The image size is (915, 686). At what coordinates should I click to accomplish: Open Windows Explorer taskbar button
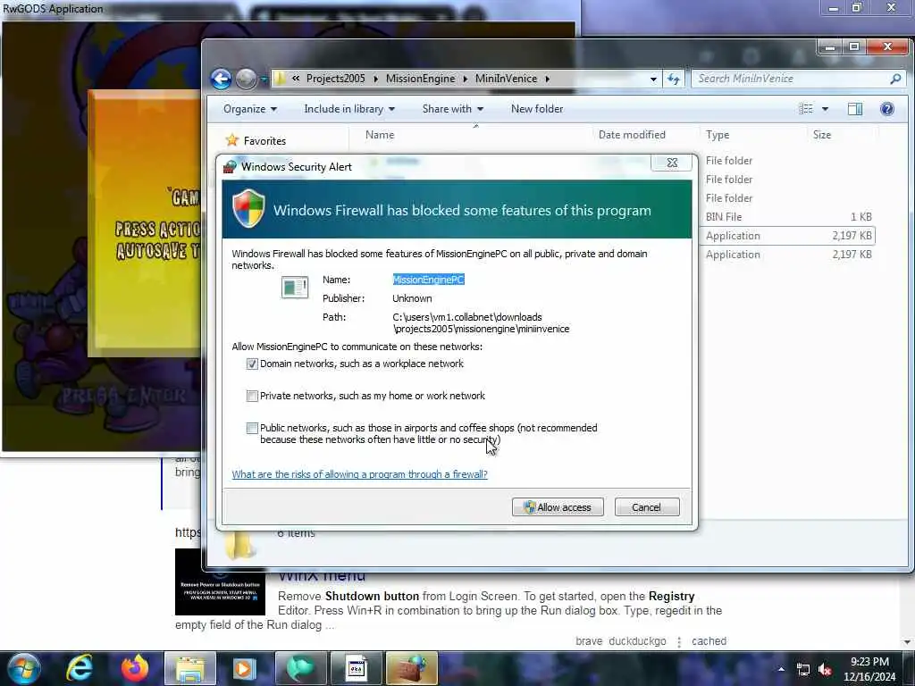coord(190,668)
